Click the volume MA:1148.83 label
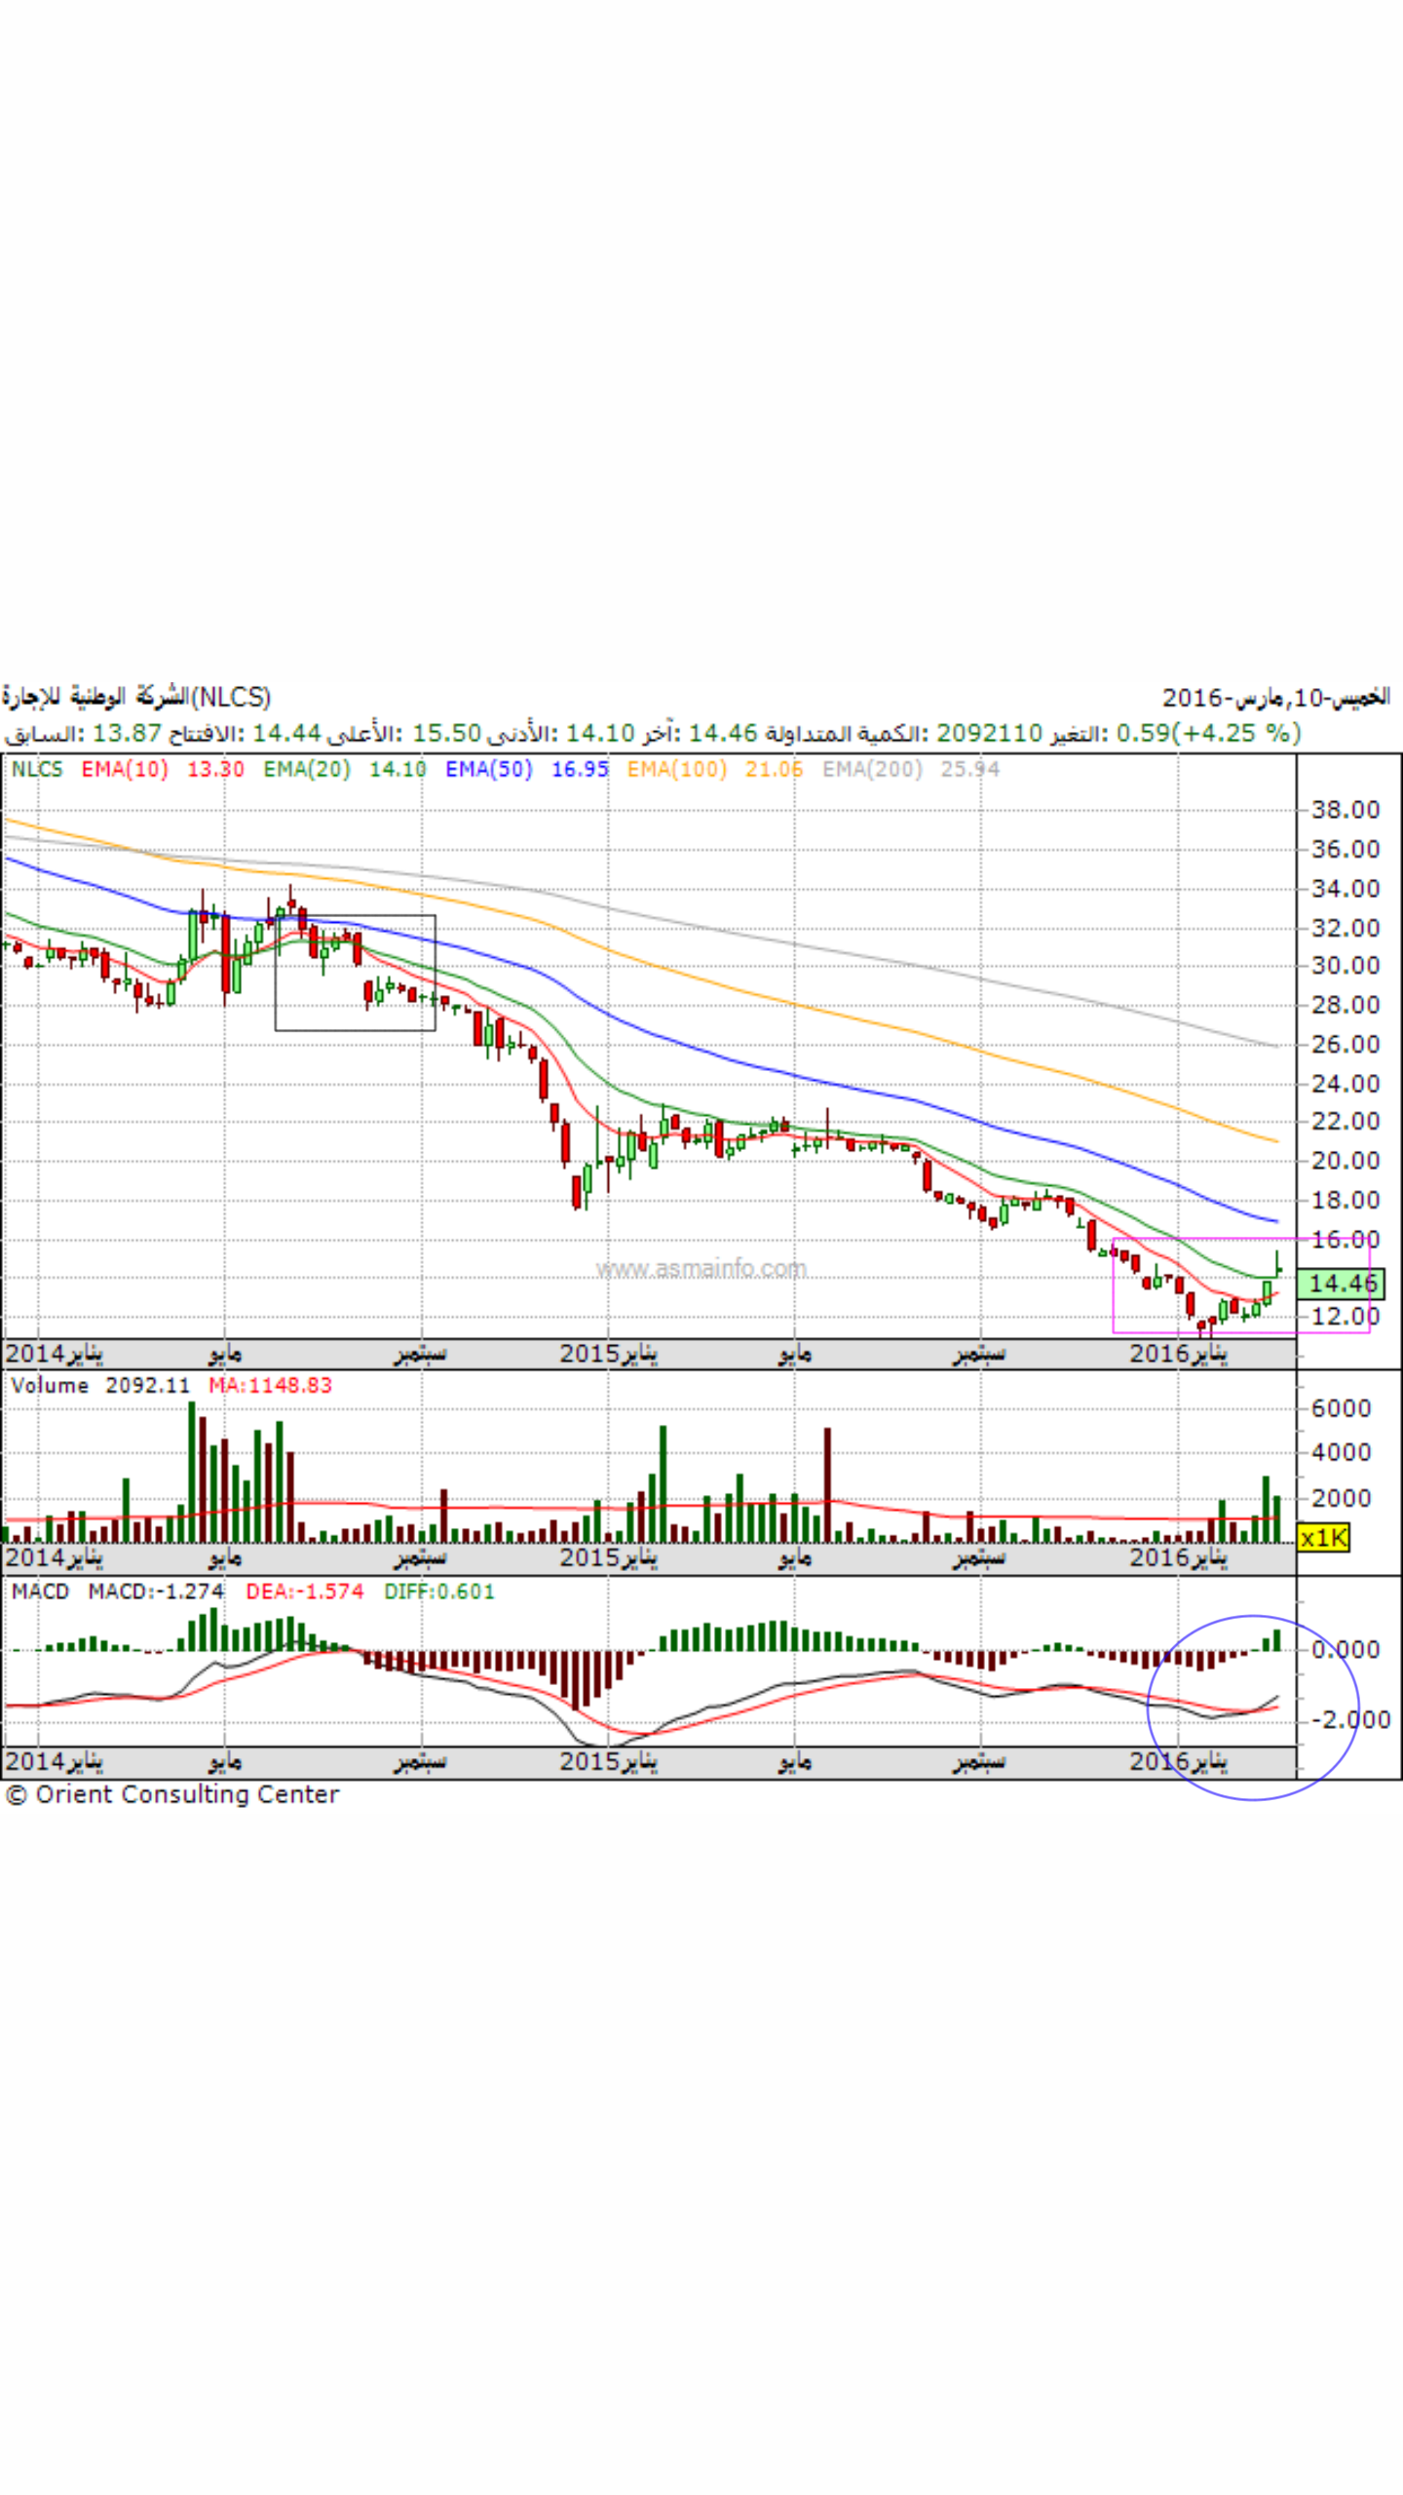Screen dimensions: 1403x2495 [270, 1386]
